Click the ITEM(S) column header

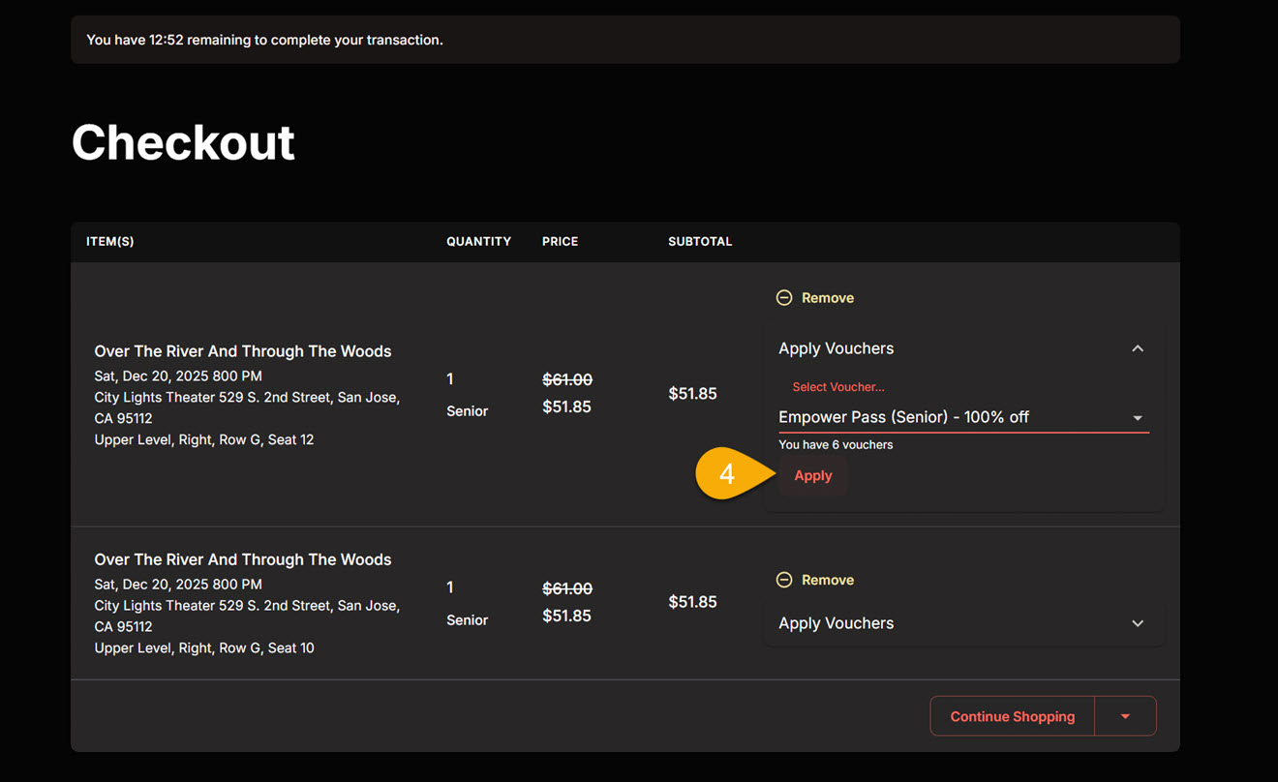point(110,242)
